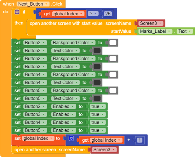Click the if block mutator gear icon
This screenshot has height=157, width=195.
coord(17,12)
